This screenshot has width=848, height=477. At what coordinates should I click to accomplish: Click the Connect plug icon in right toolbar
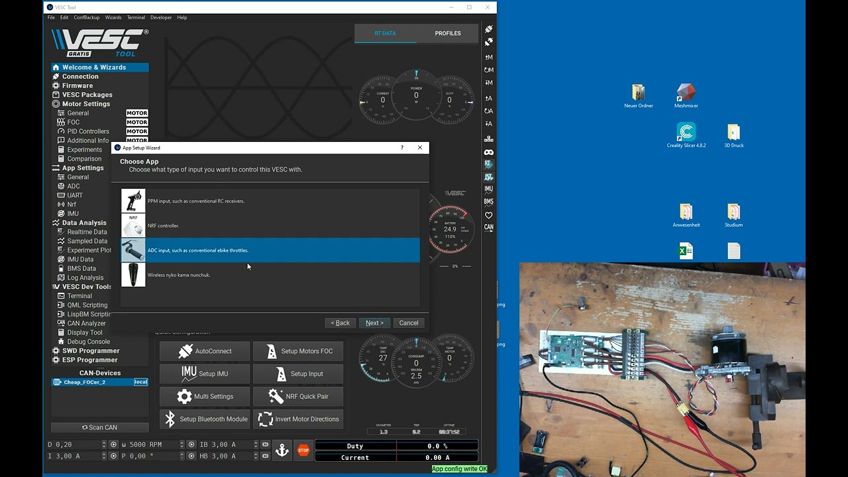[489, 29]
